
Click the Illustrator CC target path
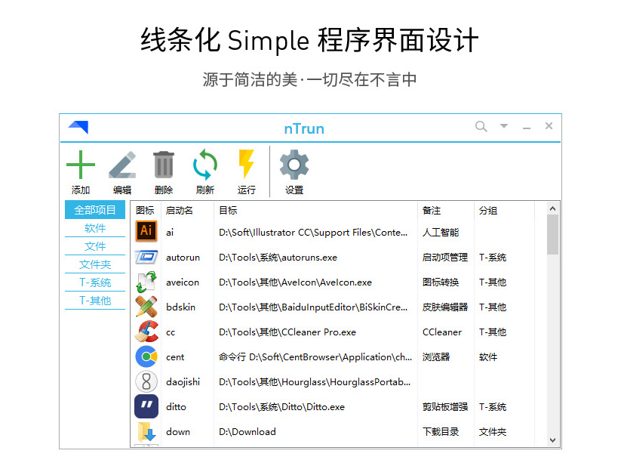click(313, 232)
